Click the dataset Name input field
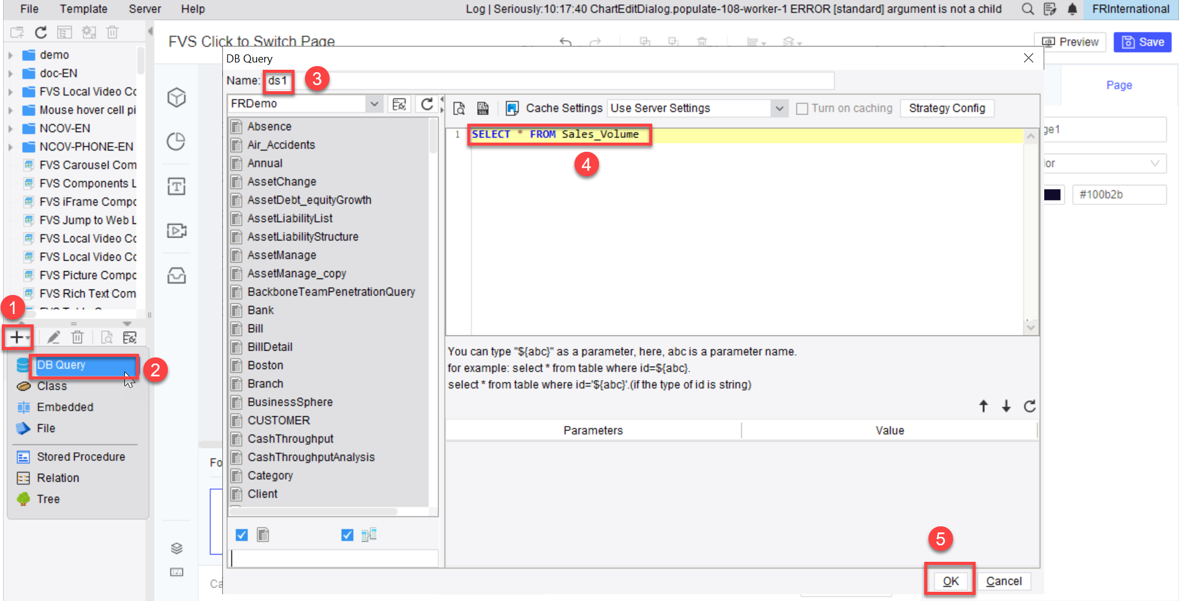 click(x=549, y=81)
